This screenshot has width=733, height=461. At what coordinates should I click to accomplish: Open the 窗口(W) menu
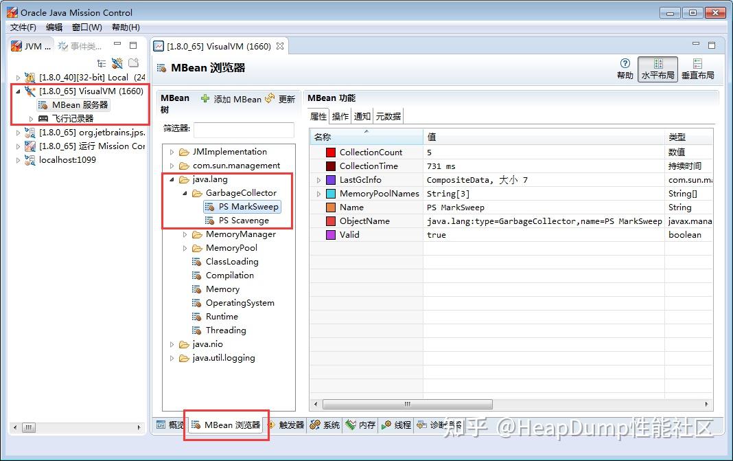87,27
